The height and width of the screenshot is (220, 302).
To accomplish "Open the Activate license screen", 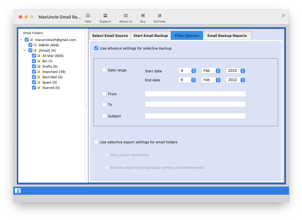I will tap(159, 18).
